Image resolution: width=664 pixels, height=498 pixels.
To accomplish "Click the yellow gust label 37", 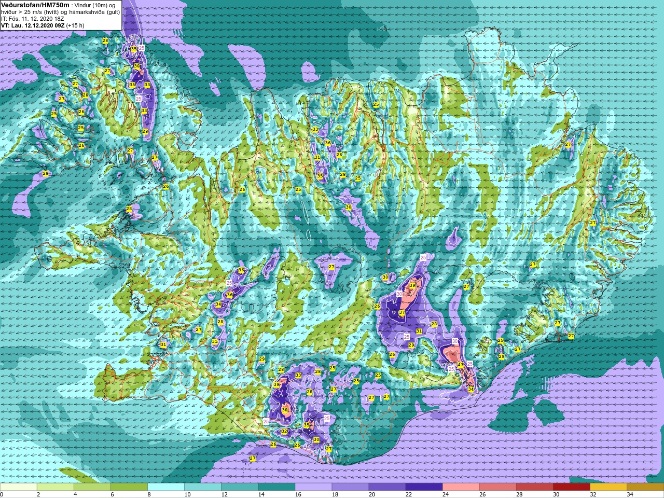I will point(402,313).
